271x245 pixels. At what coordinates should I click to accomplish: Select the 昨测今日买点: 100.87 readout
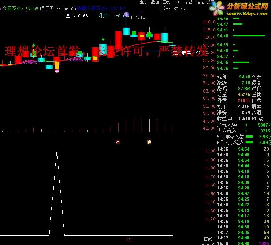click(101, 9)
